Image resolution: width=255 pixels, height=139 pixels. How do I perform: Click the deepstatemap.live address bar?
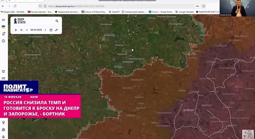(102, 6)
